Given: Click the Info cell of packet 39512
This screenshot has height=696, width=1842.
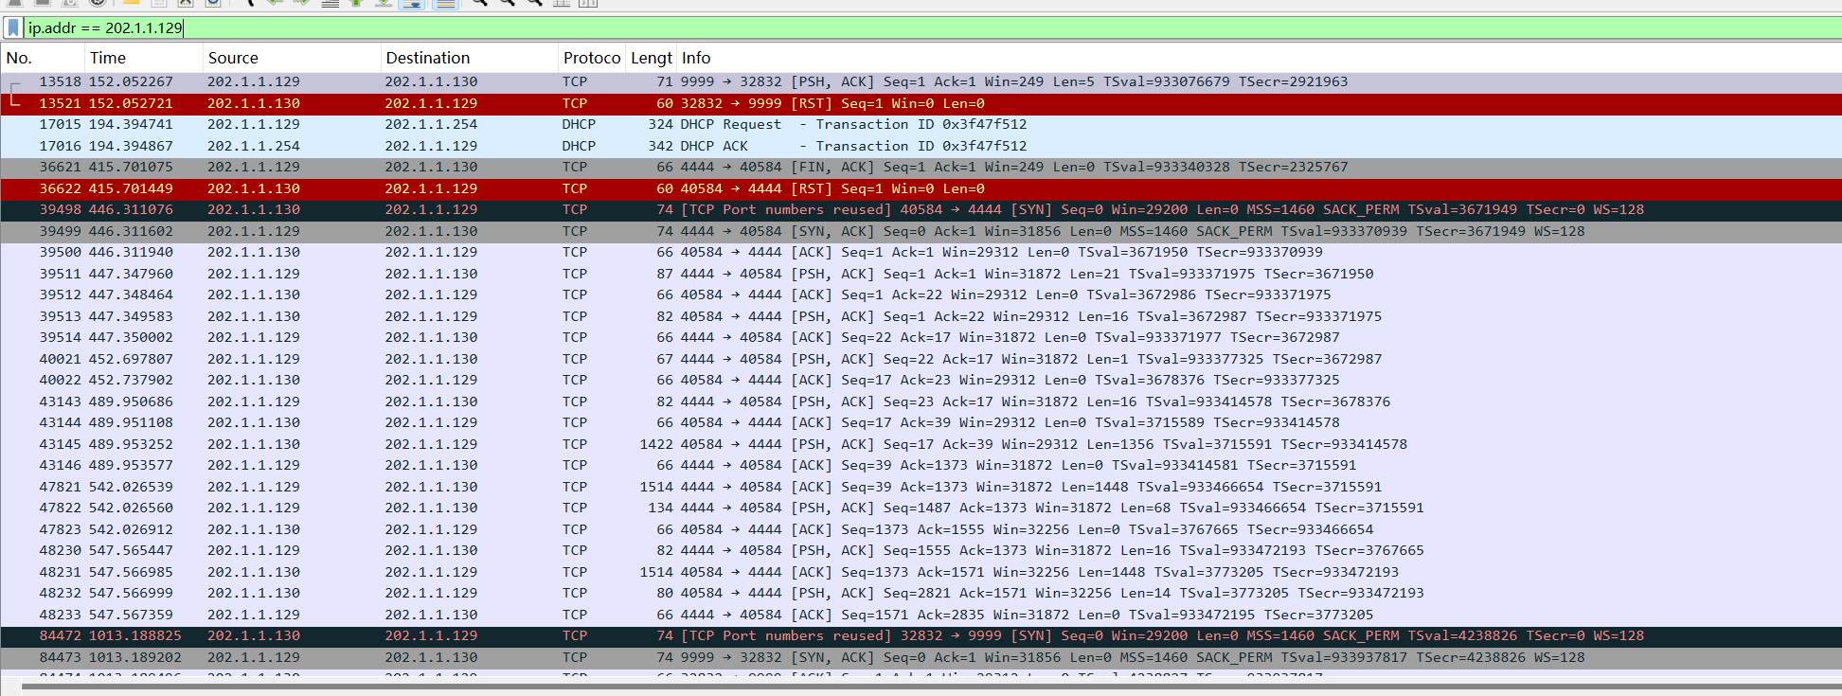Looking at the screenshot, I should coord(1006,294).
